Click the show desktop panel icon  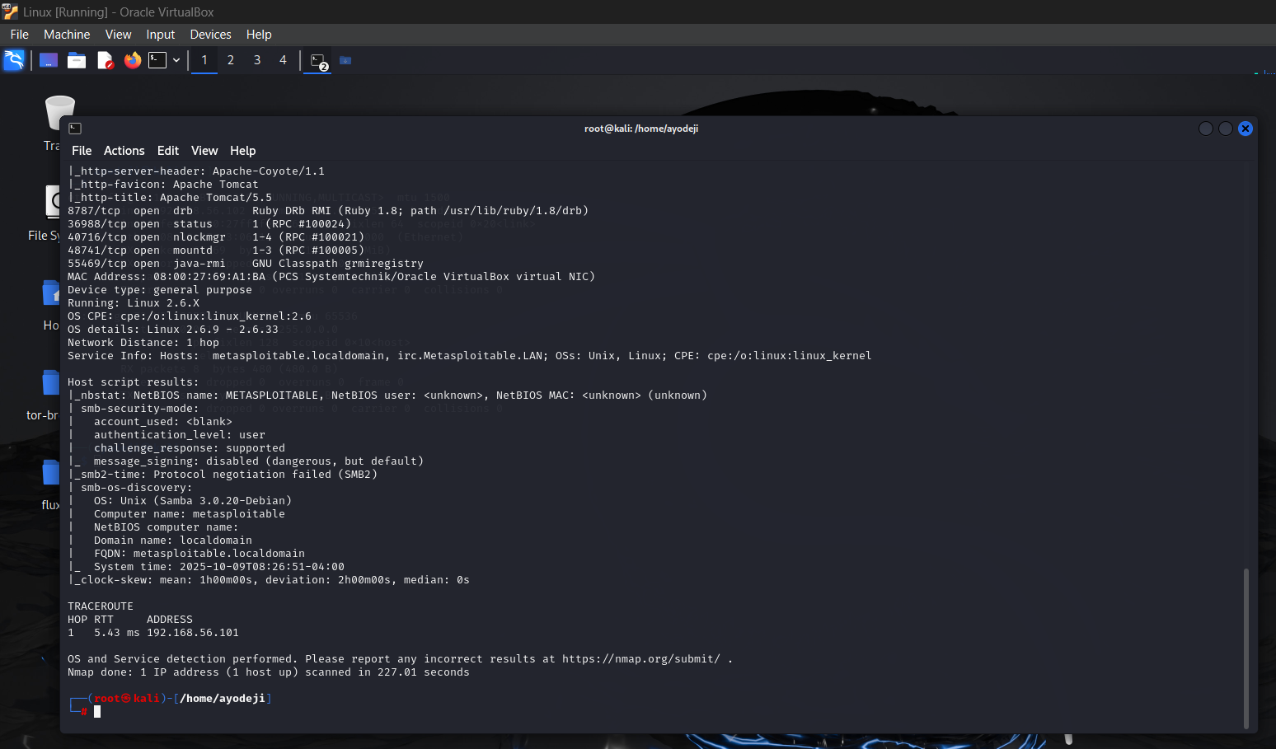(49, 60)
